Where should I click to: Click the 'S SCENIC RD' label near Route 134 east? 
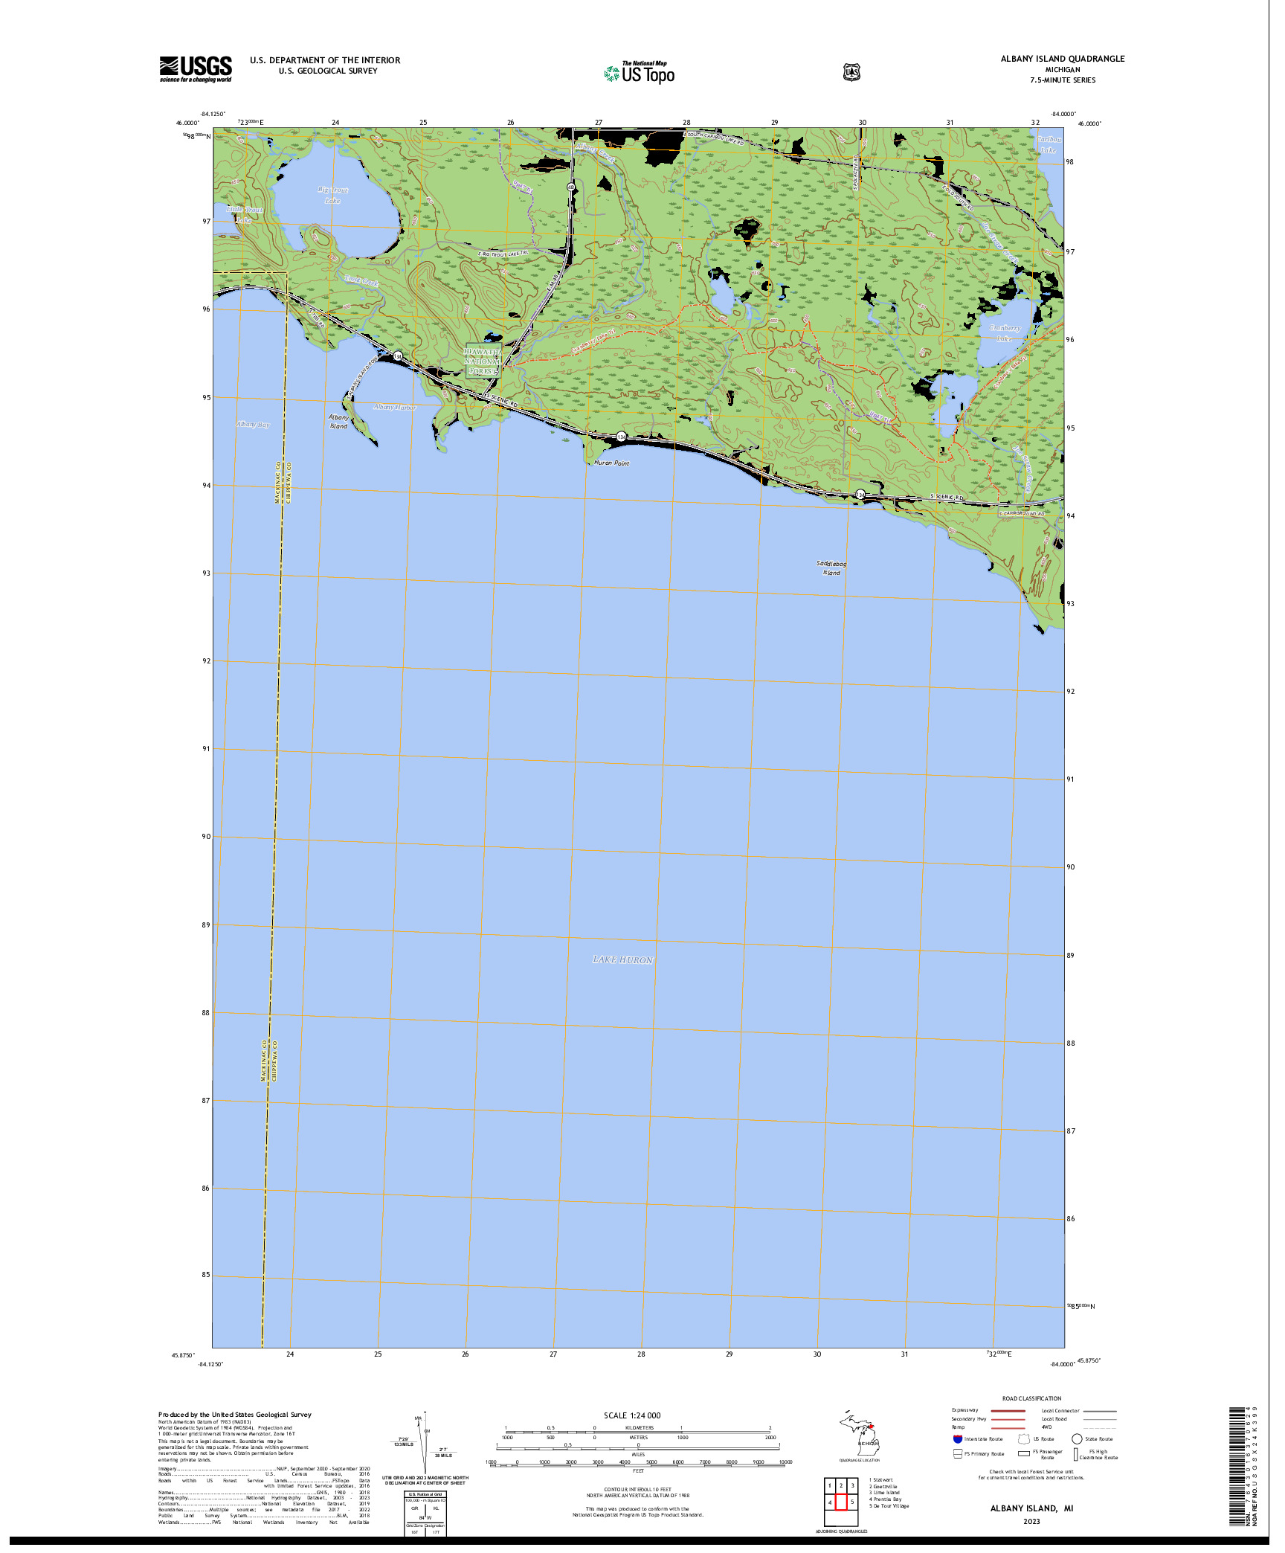tap(947, 497)
